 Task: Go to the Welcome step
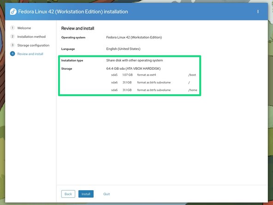pyautogui.click(x=24, y=28)
